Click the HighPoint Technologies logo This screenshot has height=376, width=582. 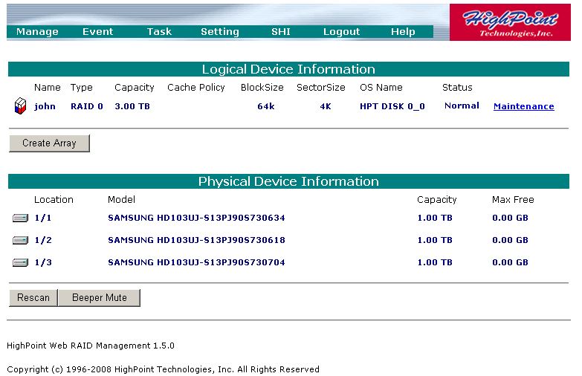510,22
